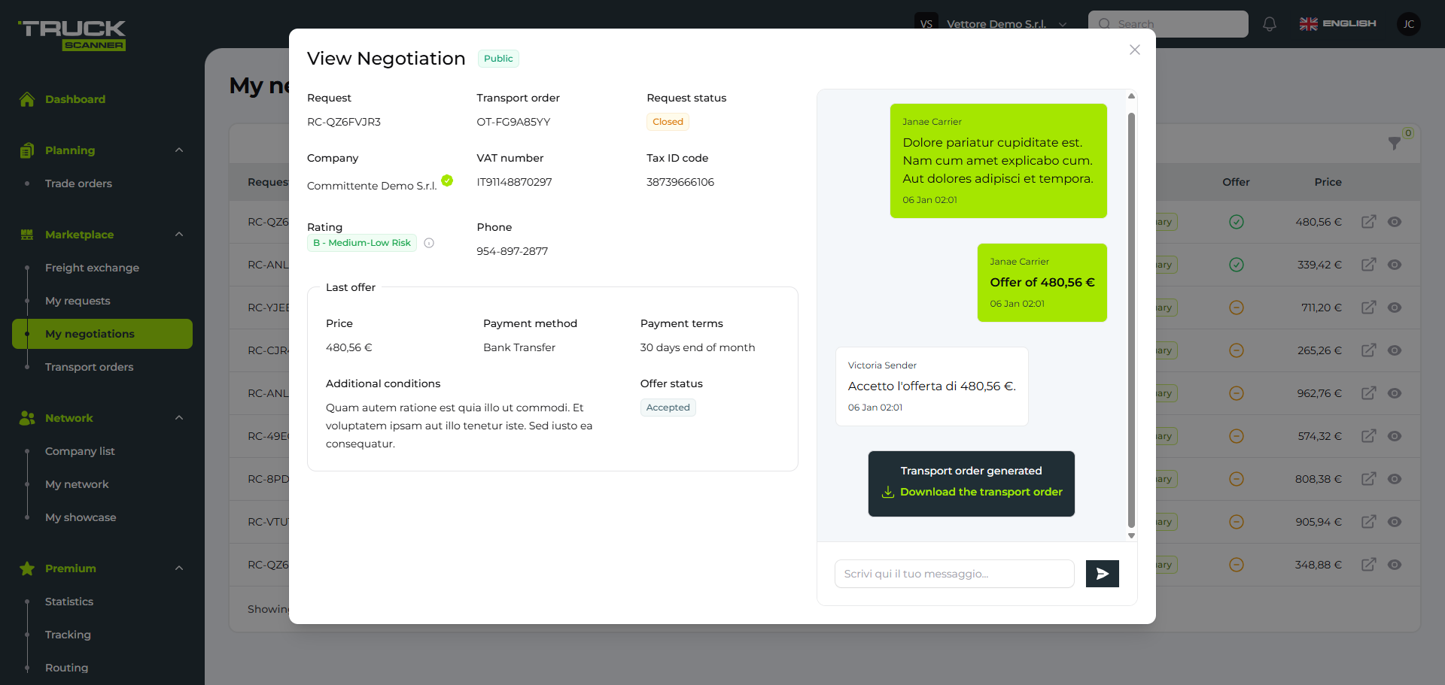
Task: Click the Truck Scanner logo
Action: [x=72, y=35]
